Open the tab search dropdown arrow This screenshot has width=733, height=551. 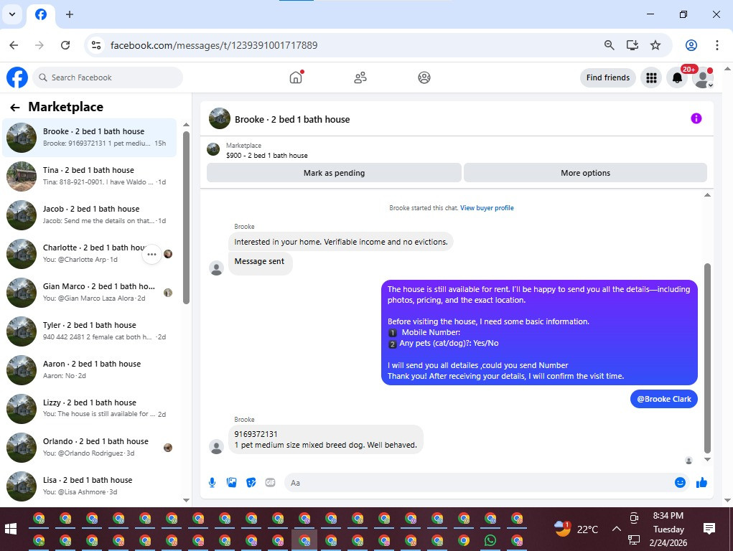coord(13,14)
